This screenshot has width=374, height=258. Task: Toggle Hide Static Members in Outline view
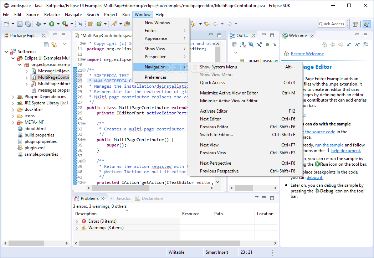260,44
